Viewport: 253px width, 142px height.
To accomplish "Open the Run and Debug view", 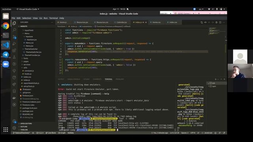I will pos(14,44).
